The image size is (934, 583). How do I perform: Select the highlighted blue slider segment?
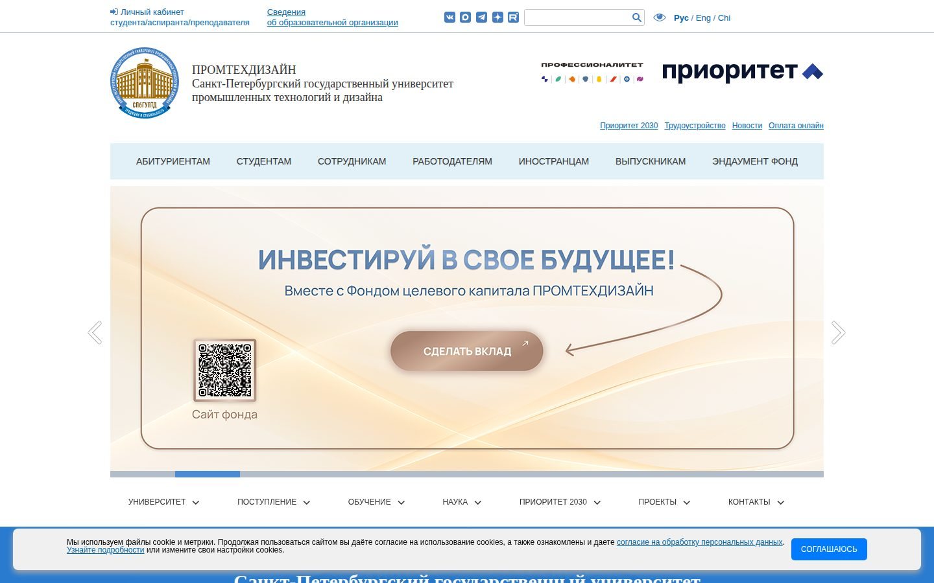[208, 474]
